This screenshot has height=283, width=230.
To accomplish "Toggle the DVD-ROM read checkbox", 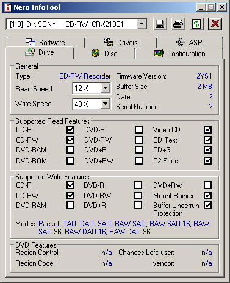I will 70,160.
